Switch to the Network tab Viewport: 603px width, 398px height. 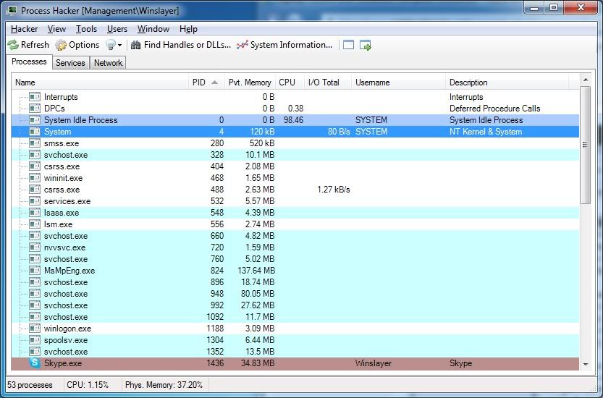click(x=108, y=63)
